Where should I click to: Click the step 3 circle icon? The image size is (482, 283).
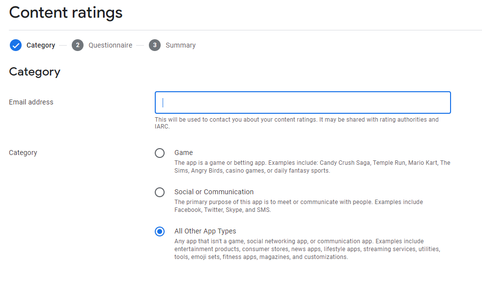coord(155,45)
